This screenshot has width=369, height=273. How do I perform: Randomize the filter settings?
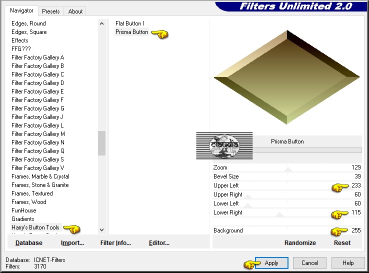point(300,243)
